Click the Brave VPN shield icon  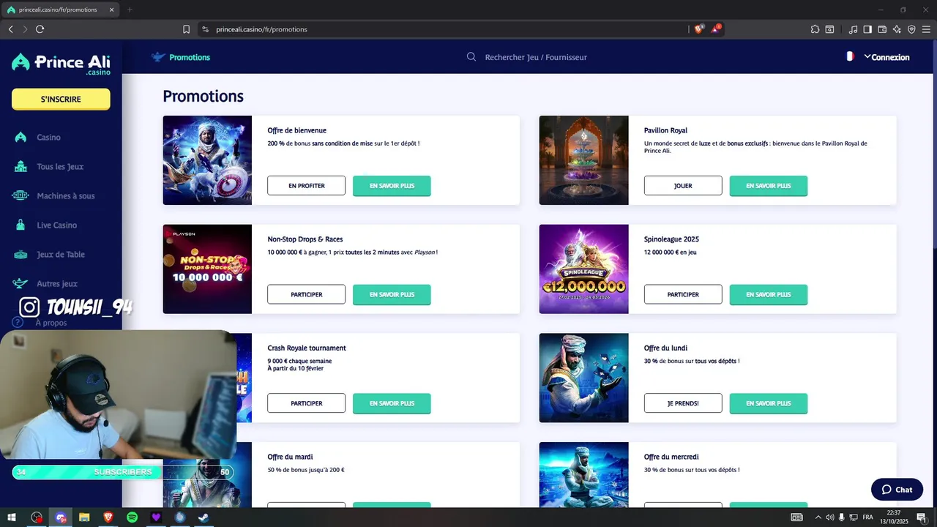point(911,29)
